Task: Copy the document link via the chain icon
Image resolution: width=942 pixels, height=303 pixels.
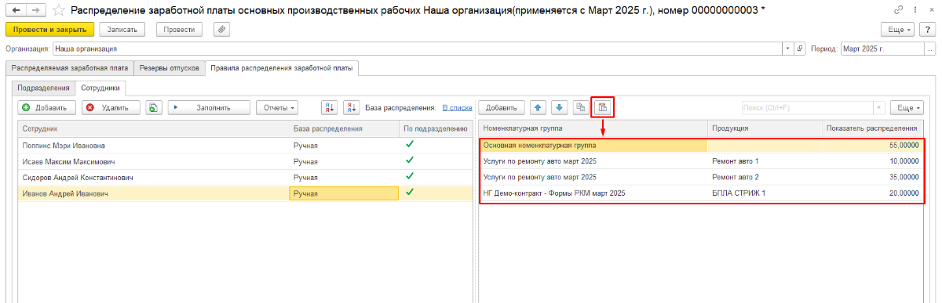Action: 899,9
